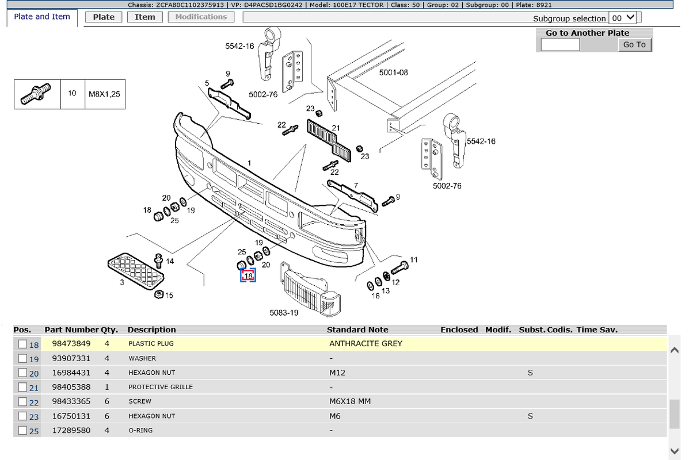Open the Subgroup selection dropdown
Viewport: 689px width, 460px height.
(623, 18)
